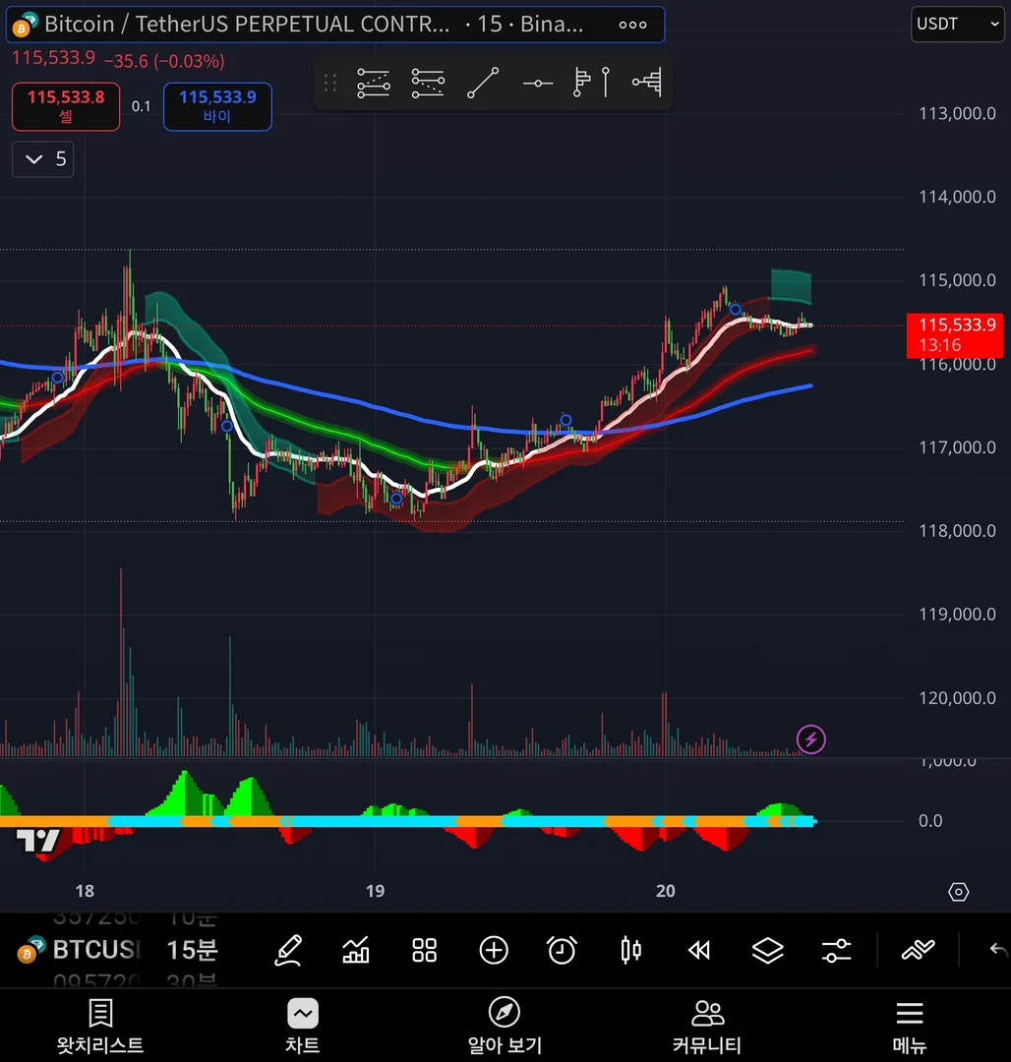The height and width of the screenshot is (1062, 1011).
Task: Collapse the indicator legend showing 5
Action: (x=42, y=159)
